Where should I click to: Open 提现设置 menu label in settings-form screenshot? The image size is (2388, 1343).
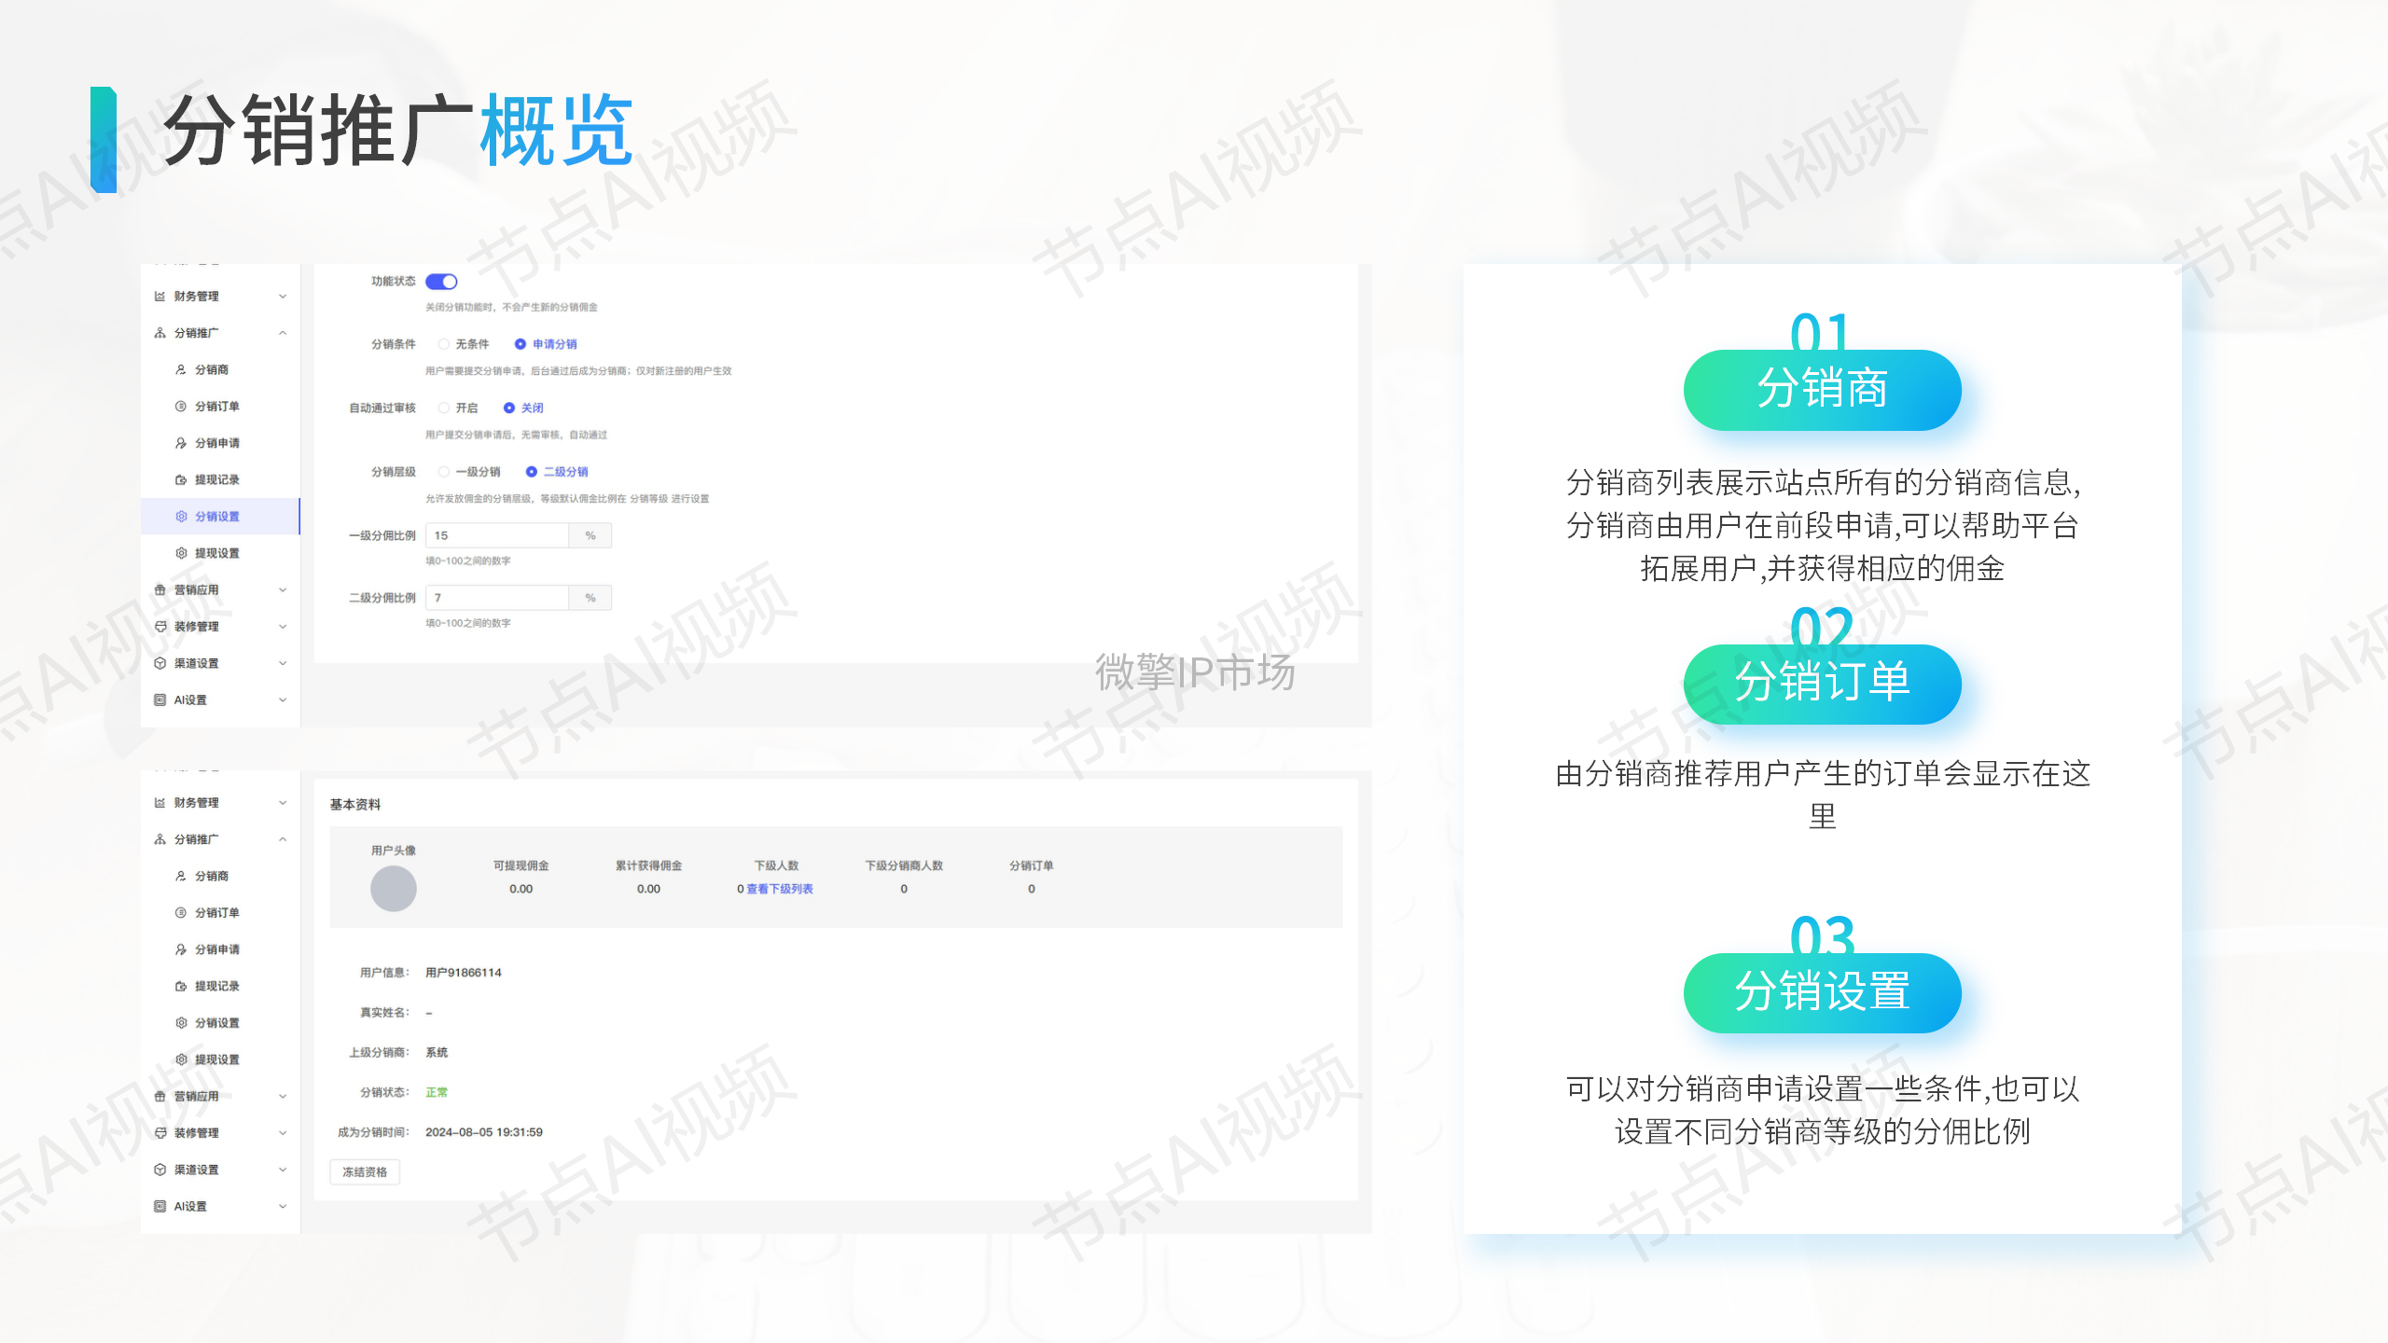pyautogui.click(x=217, y=554)
